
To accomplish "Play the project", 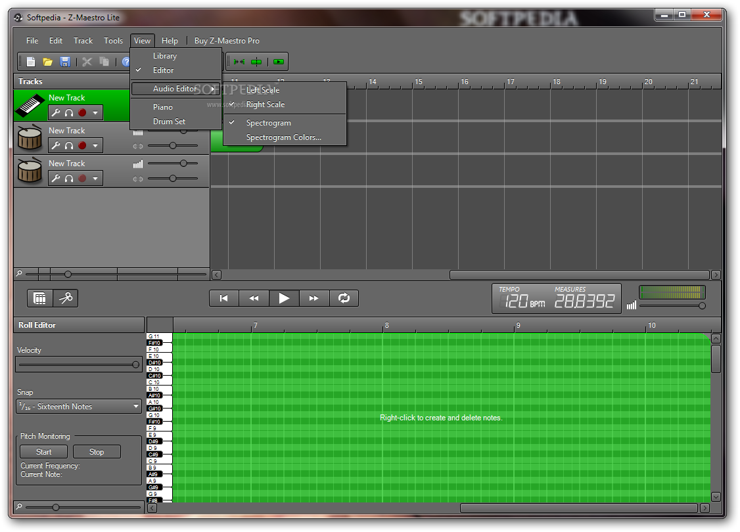I will (x=284, y=298).
